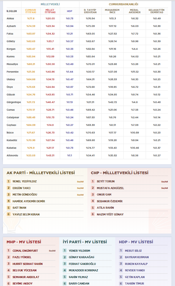This screenshot has height=286, width=175.
Task: Select CHP candidate NAZIM YİĞİT GÜNAY
Action: point(110,215)
